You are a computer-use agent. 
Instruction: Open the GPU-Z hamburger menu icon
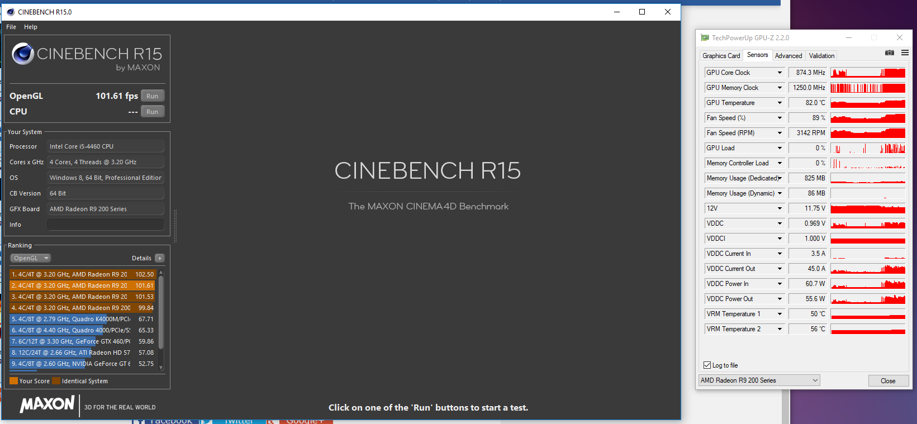click(x=905, y=53)
